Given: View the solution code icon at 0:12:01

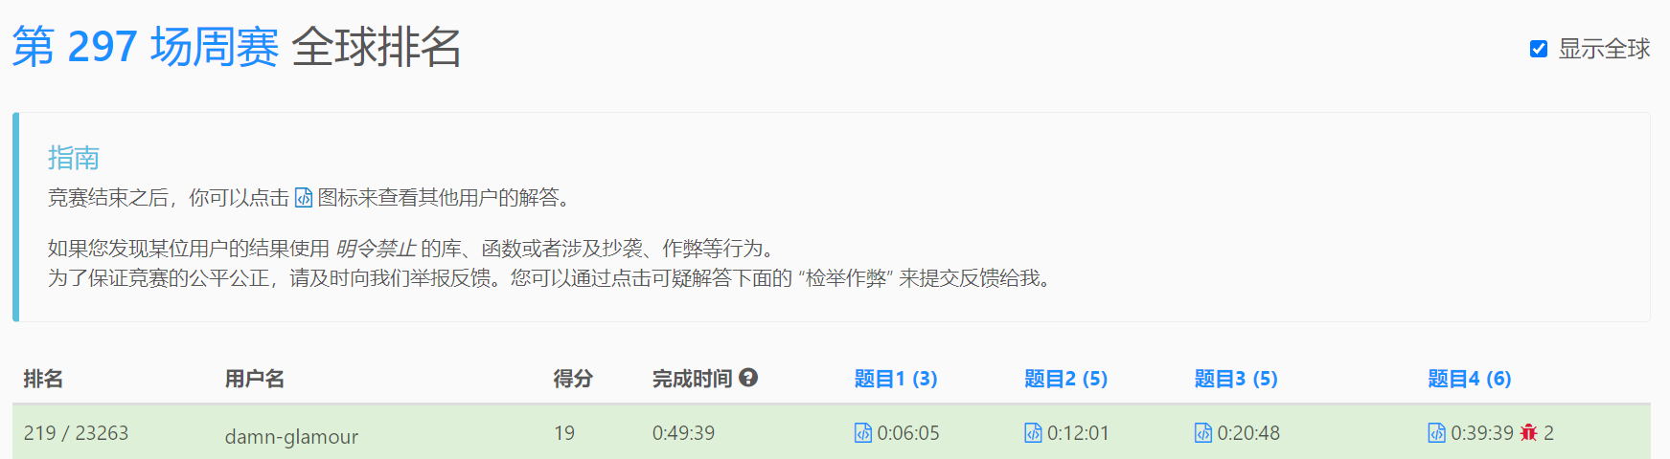Looking at the screenshot, I should [x=1033, y=433].
